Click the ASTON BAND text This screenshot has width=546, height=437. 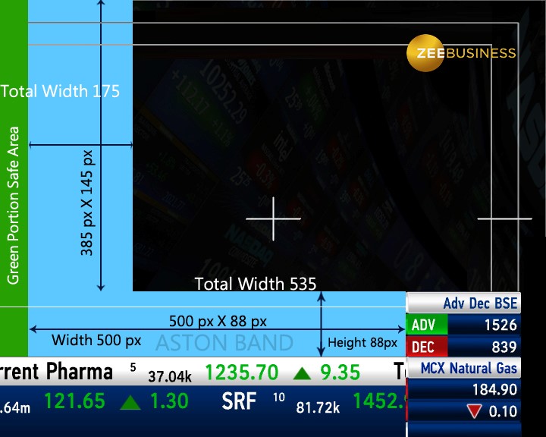coord(224,343)
